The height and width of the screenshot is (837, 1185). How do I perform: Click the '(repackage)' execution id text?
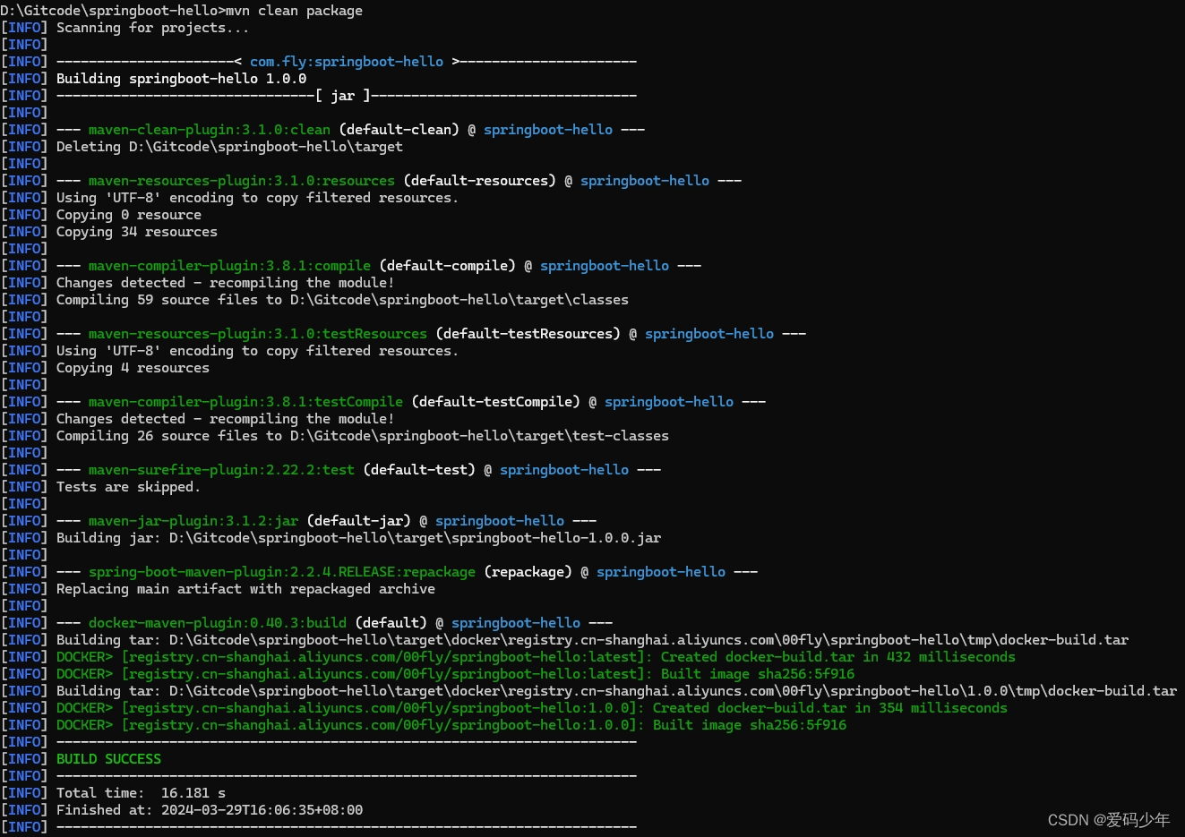coord(528,572)
